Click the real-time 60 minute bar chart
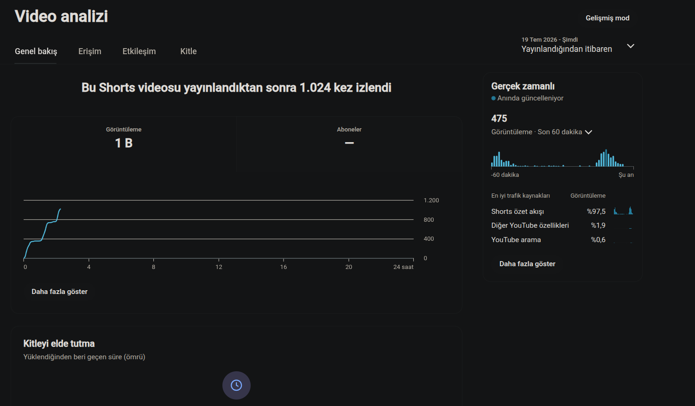The height and width of the screenshot is (406, 695). (x=562, y=158)
